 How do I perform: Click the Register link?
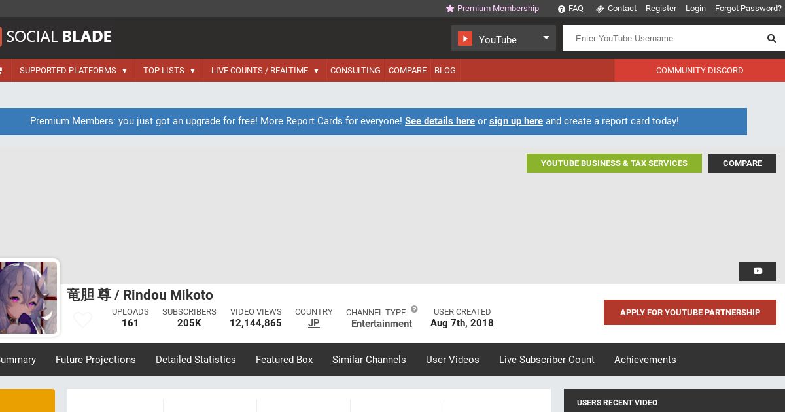[661, 9]
